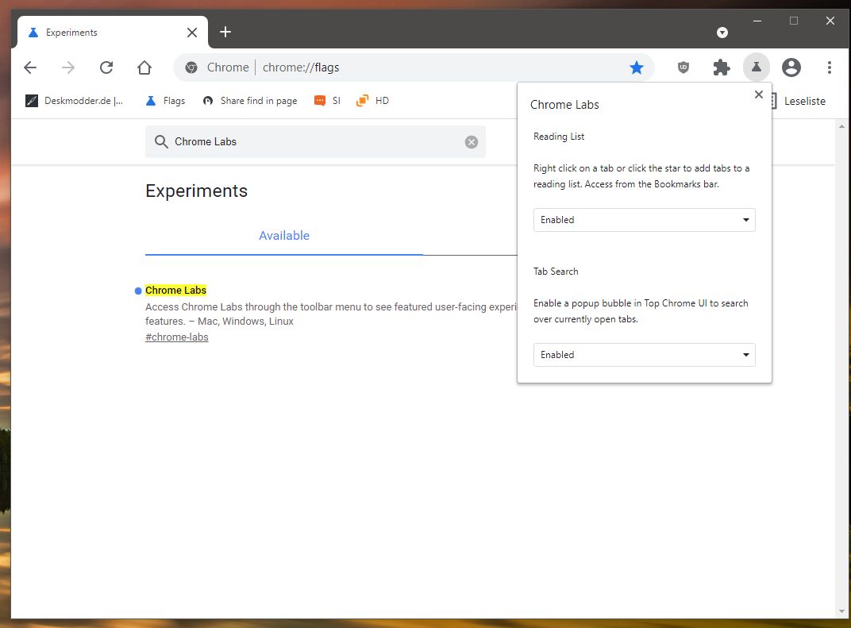
Task: Open the Extensions puzzle piece menu
Action: tap(722, 67)
